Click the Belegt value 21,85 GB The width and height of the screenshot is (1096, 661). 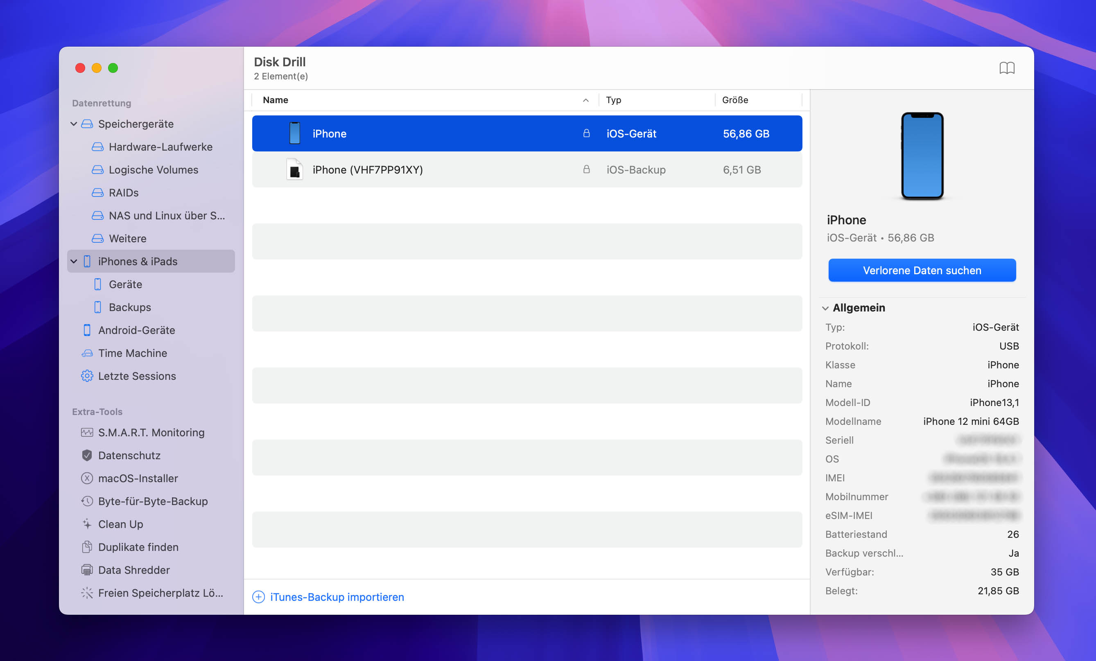coord(998,591)
